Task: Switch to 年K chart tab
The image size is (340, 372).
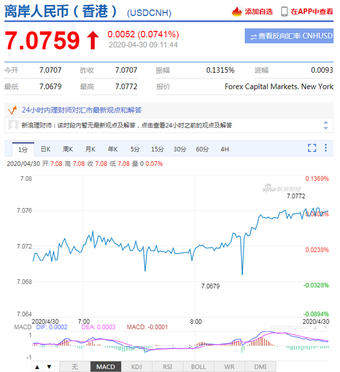Action: tap(113, 149)
